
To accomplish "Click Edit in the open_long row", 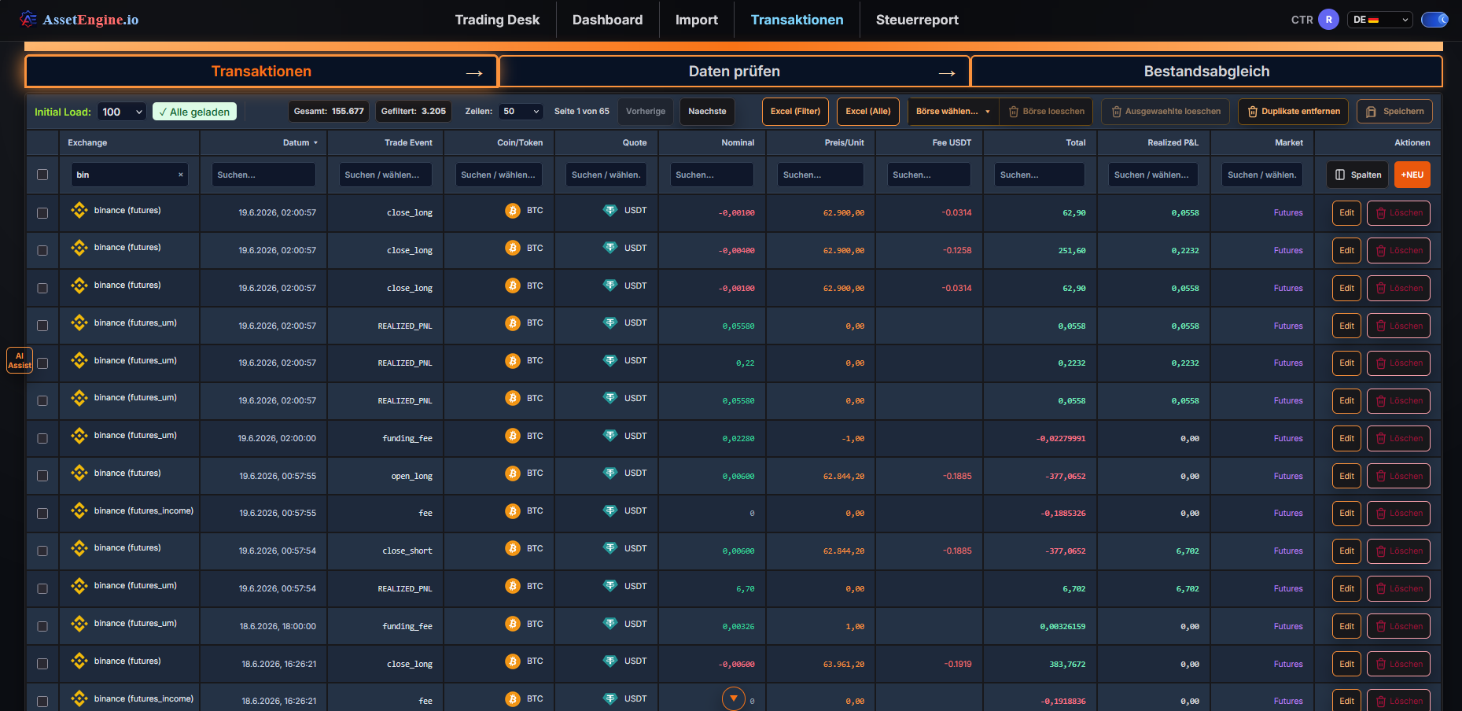I will 1346,476.
